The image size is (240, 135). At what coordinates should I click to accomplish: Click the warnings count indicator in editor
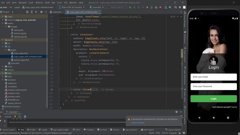173,16
